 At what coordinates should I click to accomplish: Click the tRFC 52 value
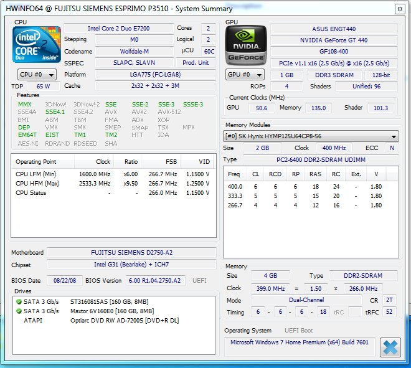tap(389, 312)
